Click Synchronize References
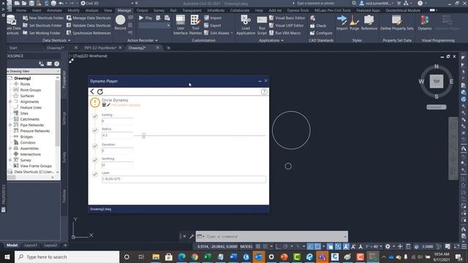This screenshot has width=468, height=263. point(88,33)
